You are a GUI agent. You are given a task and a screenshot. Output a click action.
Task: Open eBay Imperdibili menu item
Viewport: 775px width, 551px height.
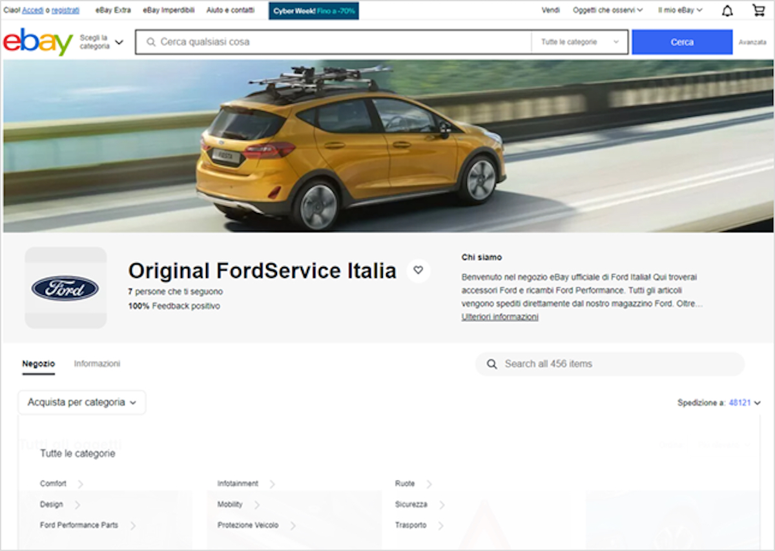click(x=169, y=10)
